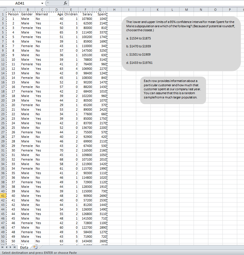The image size is (244, 255).
Task: Open the Name Box dropdown arrow
Action: click(x=42, y=3)
